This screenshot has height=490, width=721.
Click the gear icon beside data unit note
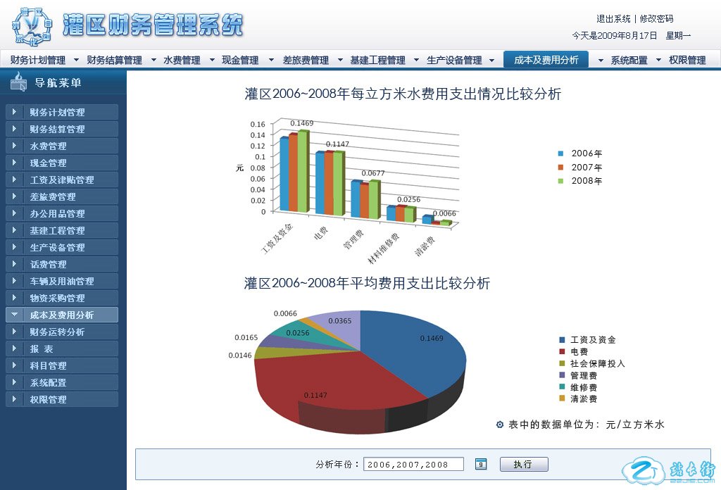click(x=500, y=425)
